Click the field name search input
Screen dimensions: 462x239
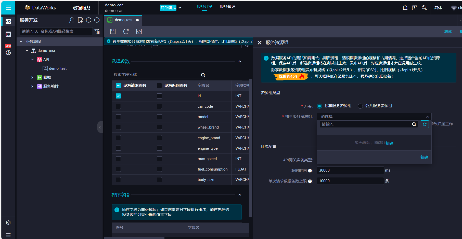(x=159, y=75)
